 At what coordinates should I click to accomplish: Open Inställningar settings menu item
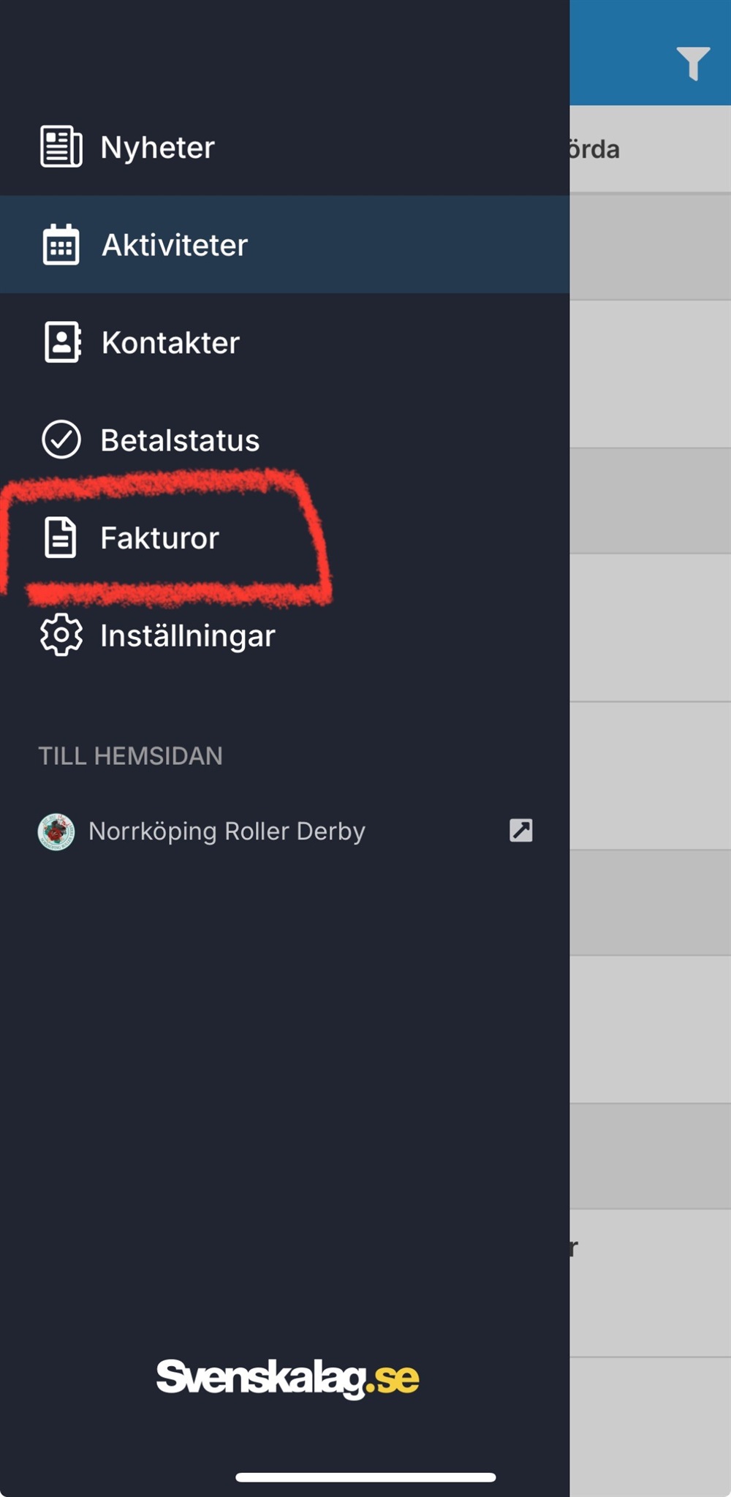click(x=187, y=636)
